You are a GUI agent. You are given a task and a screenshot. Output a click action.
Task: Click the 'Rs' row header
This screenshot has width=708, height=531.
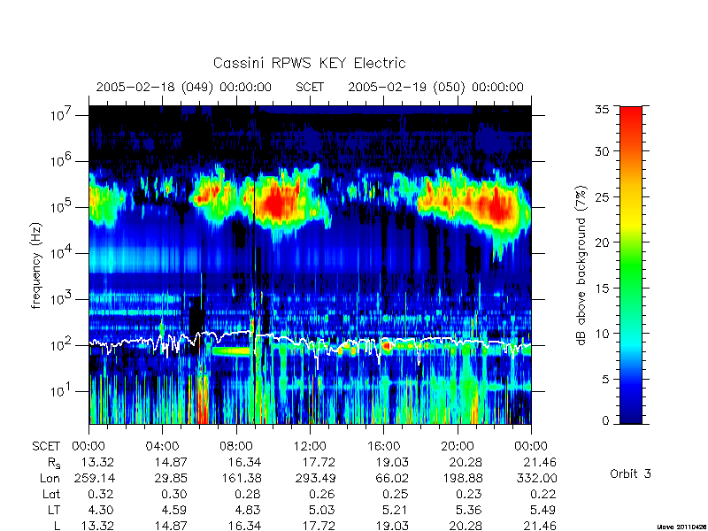click(x=54, y=463)
